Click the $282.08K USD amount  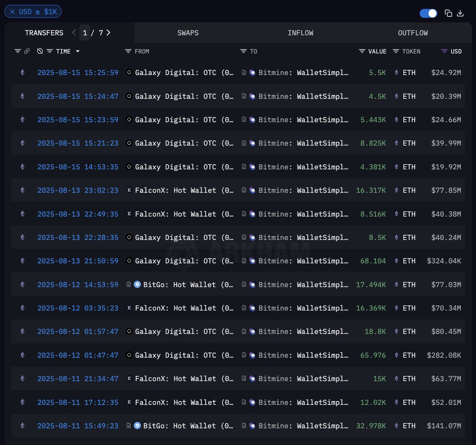click(444, 355)
